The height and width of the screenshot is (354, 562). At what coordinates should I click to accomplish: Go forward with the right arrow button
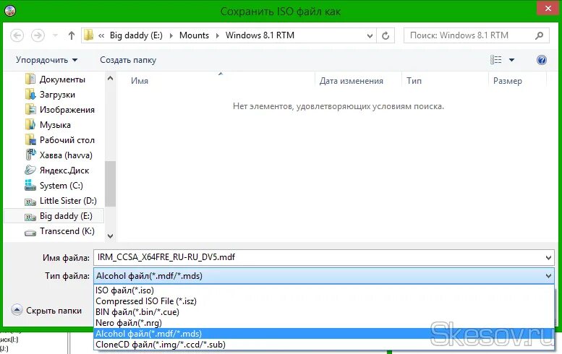(38, 35)
